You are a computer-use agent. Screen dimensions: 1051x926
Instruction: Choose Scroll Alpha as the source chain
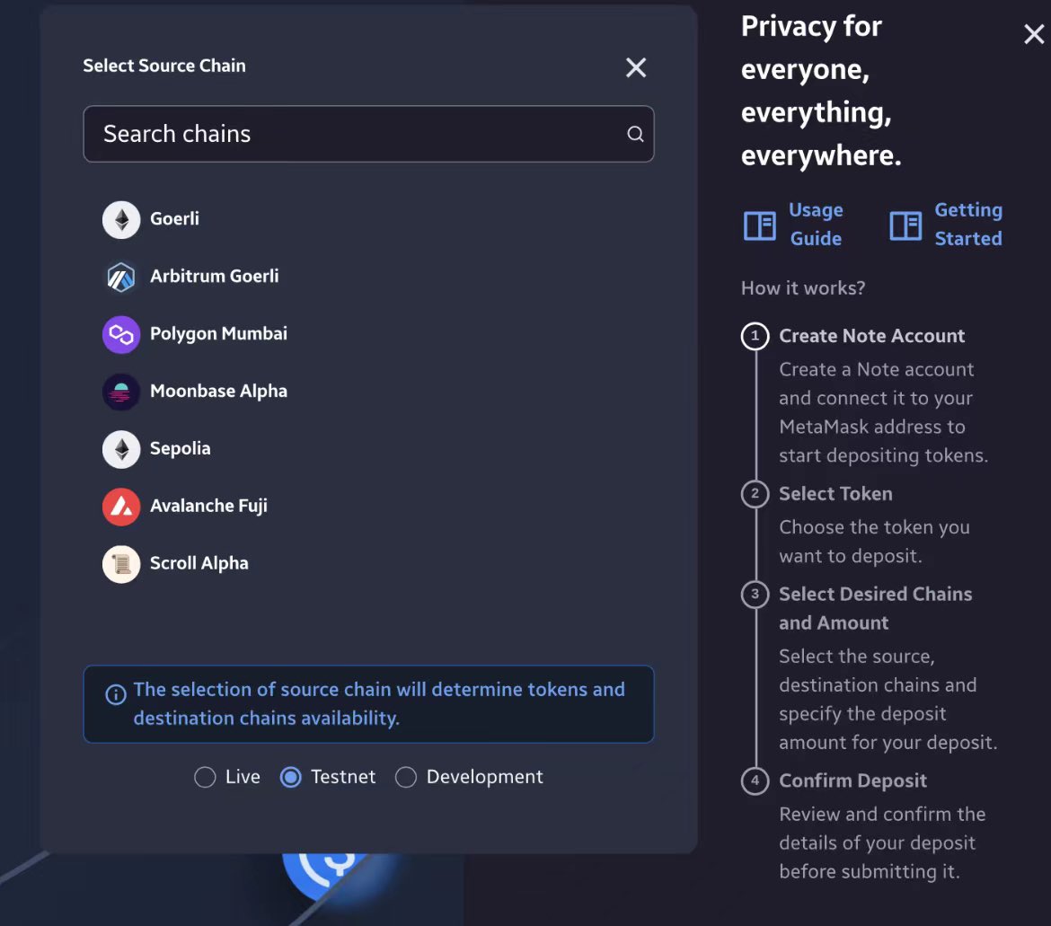[368, 564]
